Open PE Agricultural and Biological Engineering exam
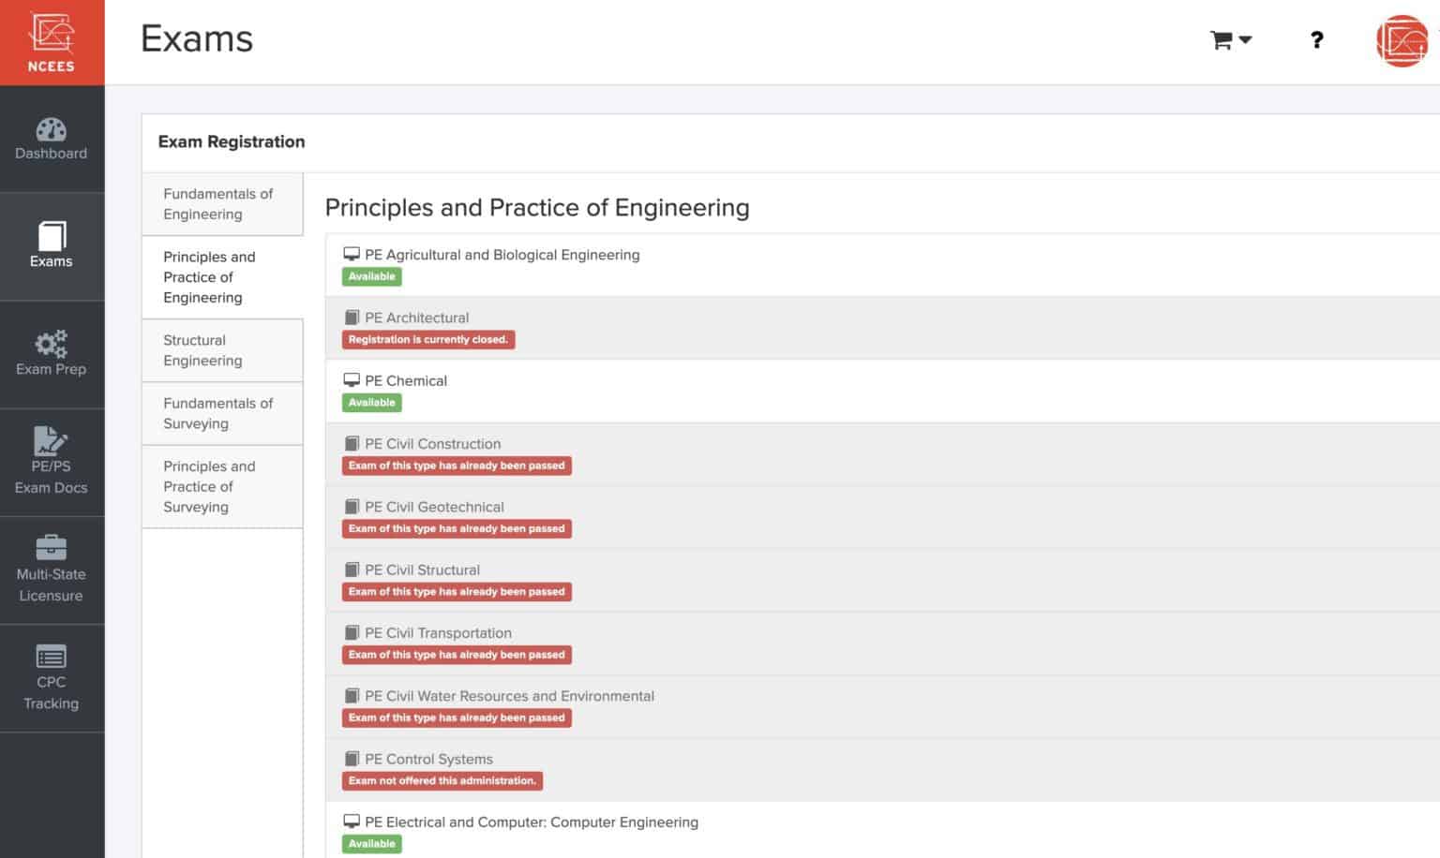Screen dimensions: 1440x858 point(502,255)
